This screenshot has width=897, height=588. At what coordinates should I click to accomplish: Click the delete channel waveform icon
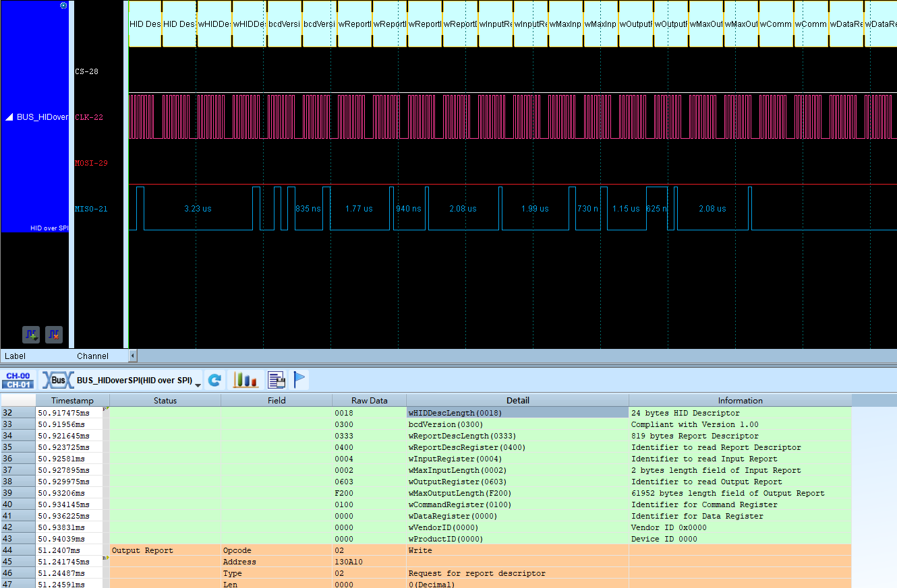pyautogui.click(x=54, y=334)
